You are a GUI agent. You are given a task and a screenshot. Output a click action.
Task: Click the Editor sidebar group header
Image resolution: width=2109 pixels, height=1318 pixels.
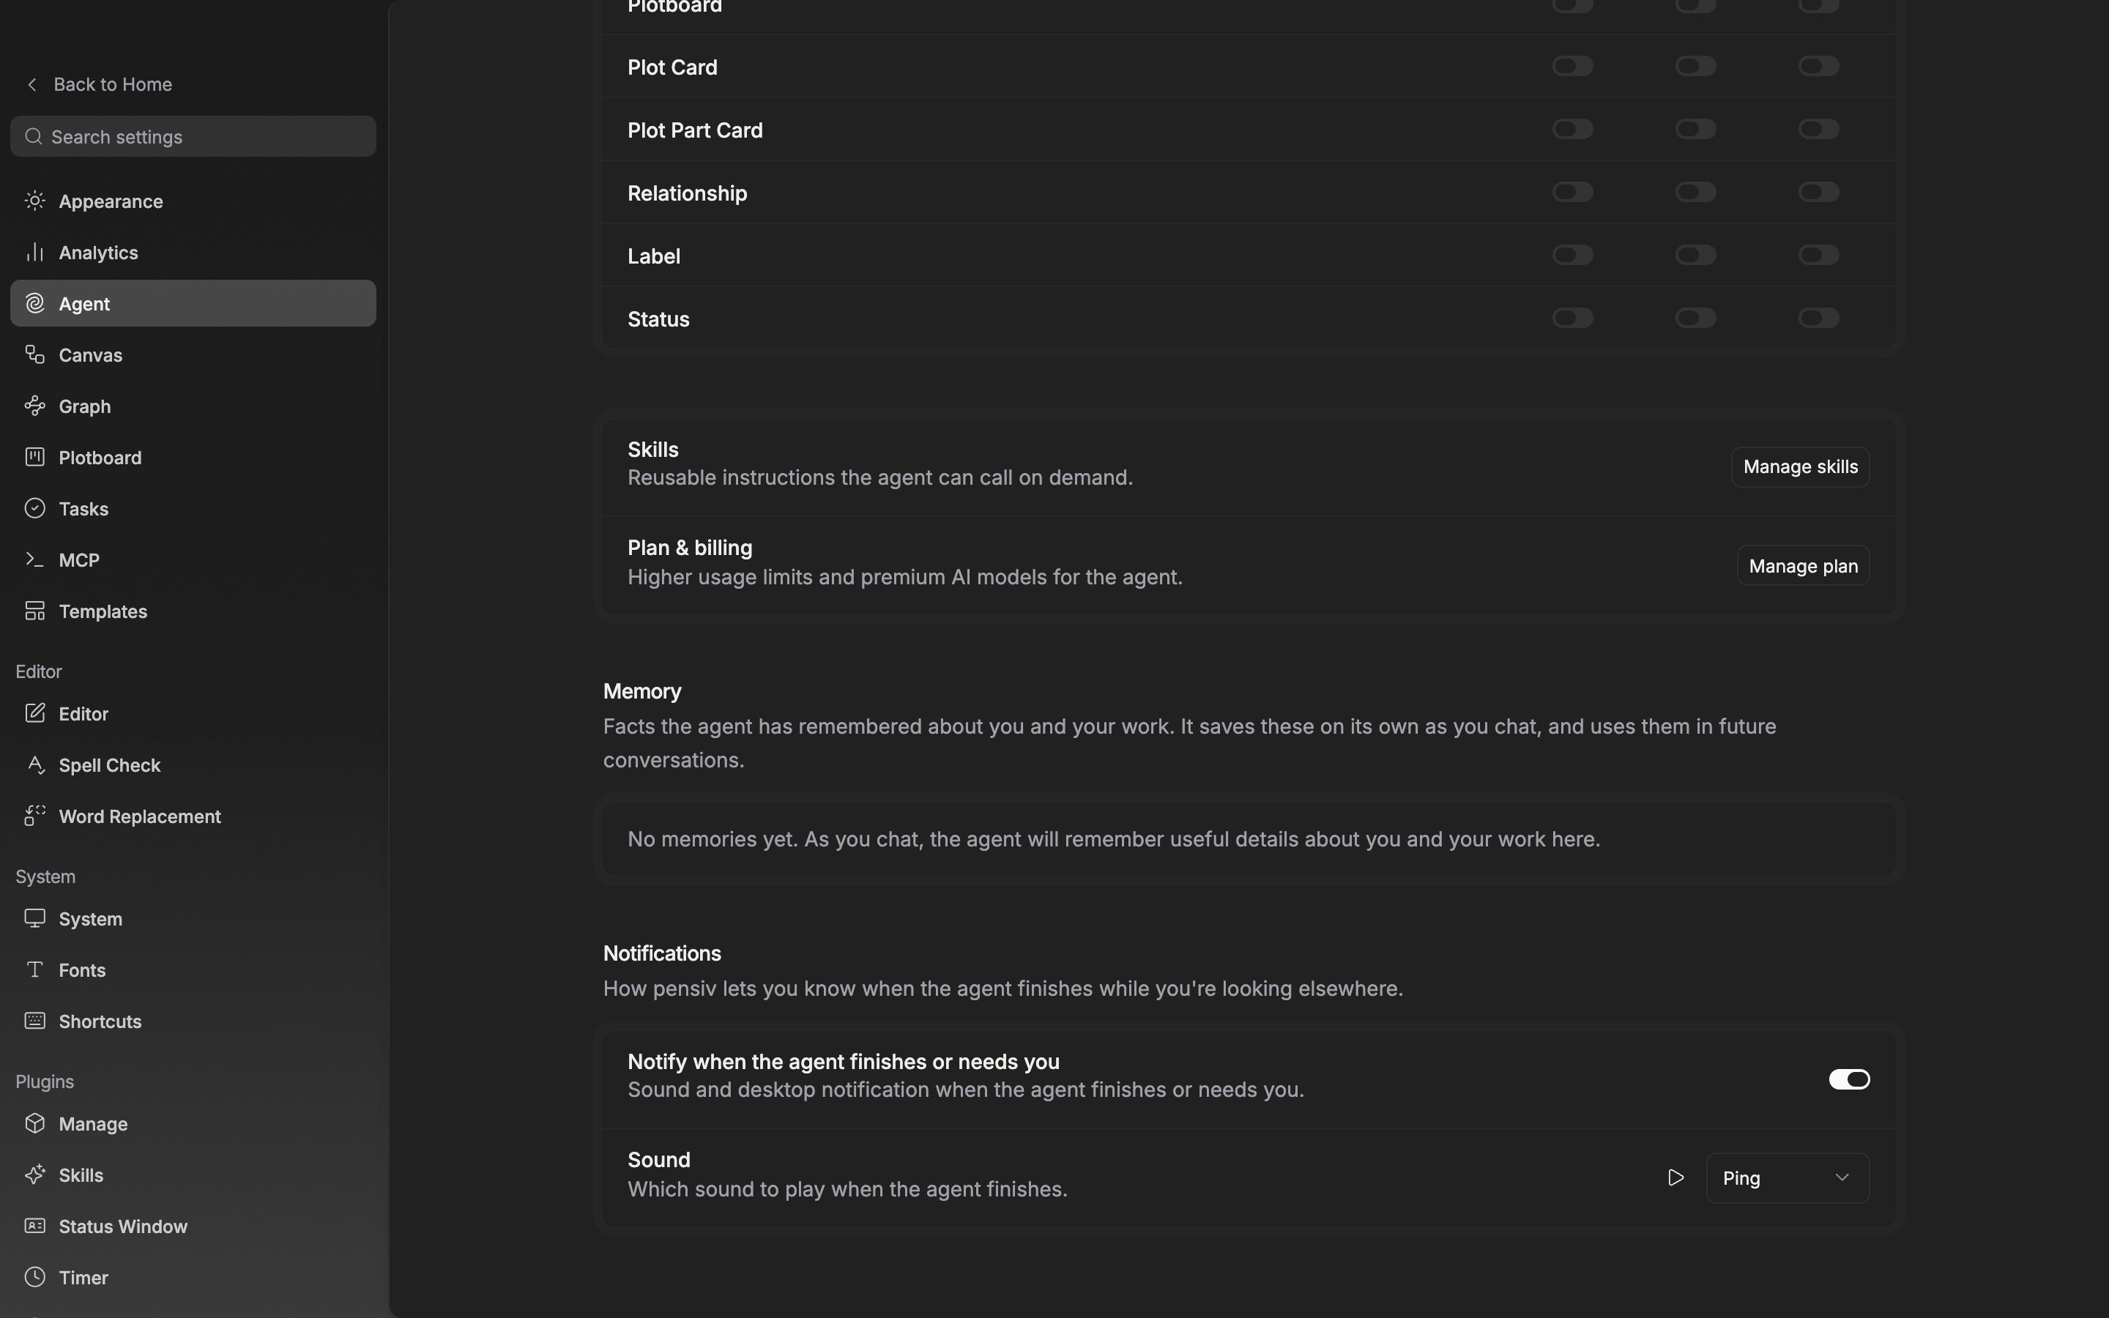click(x=38, y=672)
